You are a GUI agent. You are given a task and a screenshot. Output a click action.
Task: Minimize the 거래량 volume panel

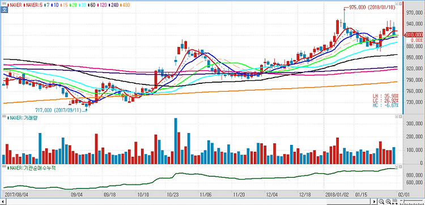(397, 117)
